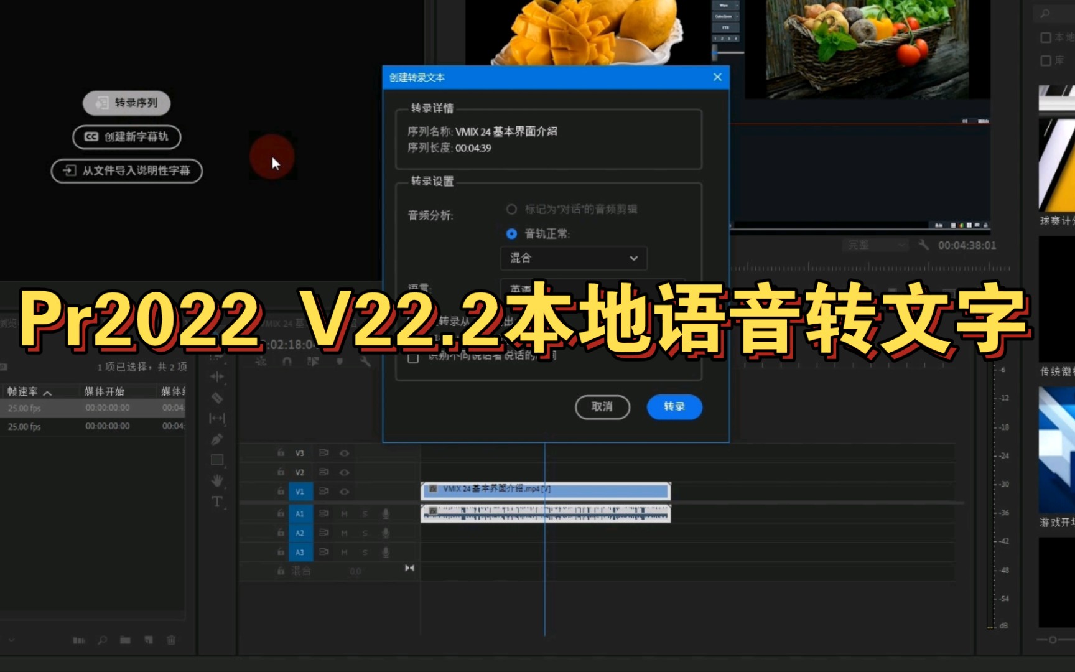The width and height of the screenshot is (1075, 672).
Task: Click the 转录 button to start transcription
Action: [674, 407]
